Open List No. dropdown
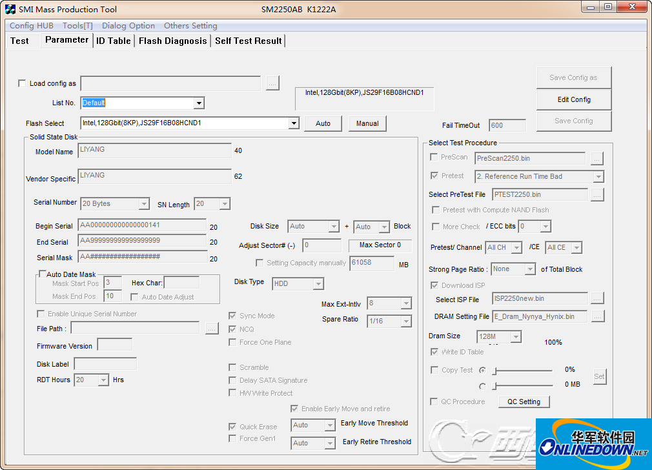This screenshot has height=470, width=652. pyautogui.click(x=199, y=103)
